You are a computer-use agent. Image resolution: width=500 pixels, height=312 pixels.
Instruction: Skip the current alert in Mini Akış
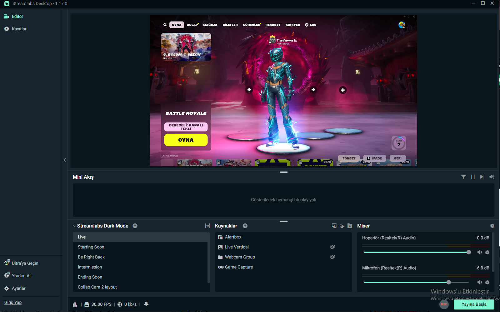click(482, 177)
